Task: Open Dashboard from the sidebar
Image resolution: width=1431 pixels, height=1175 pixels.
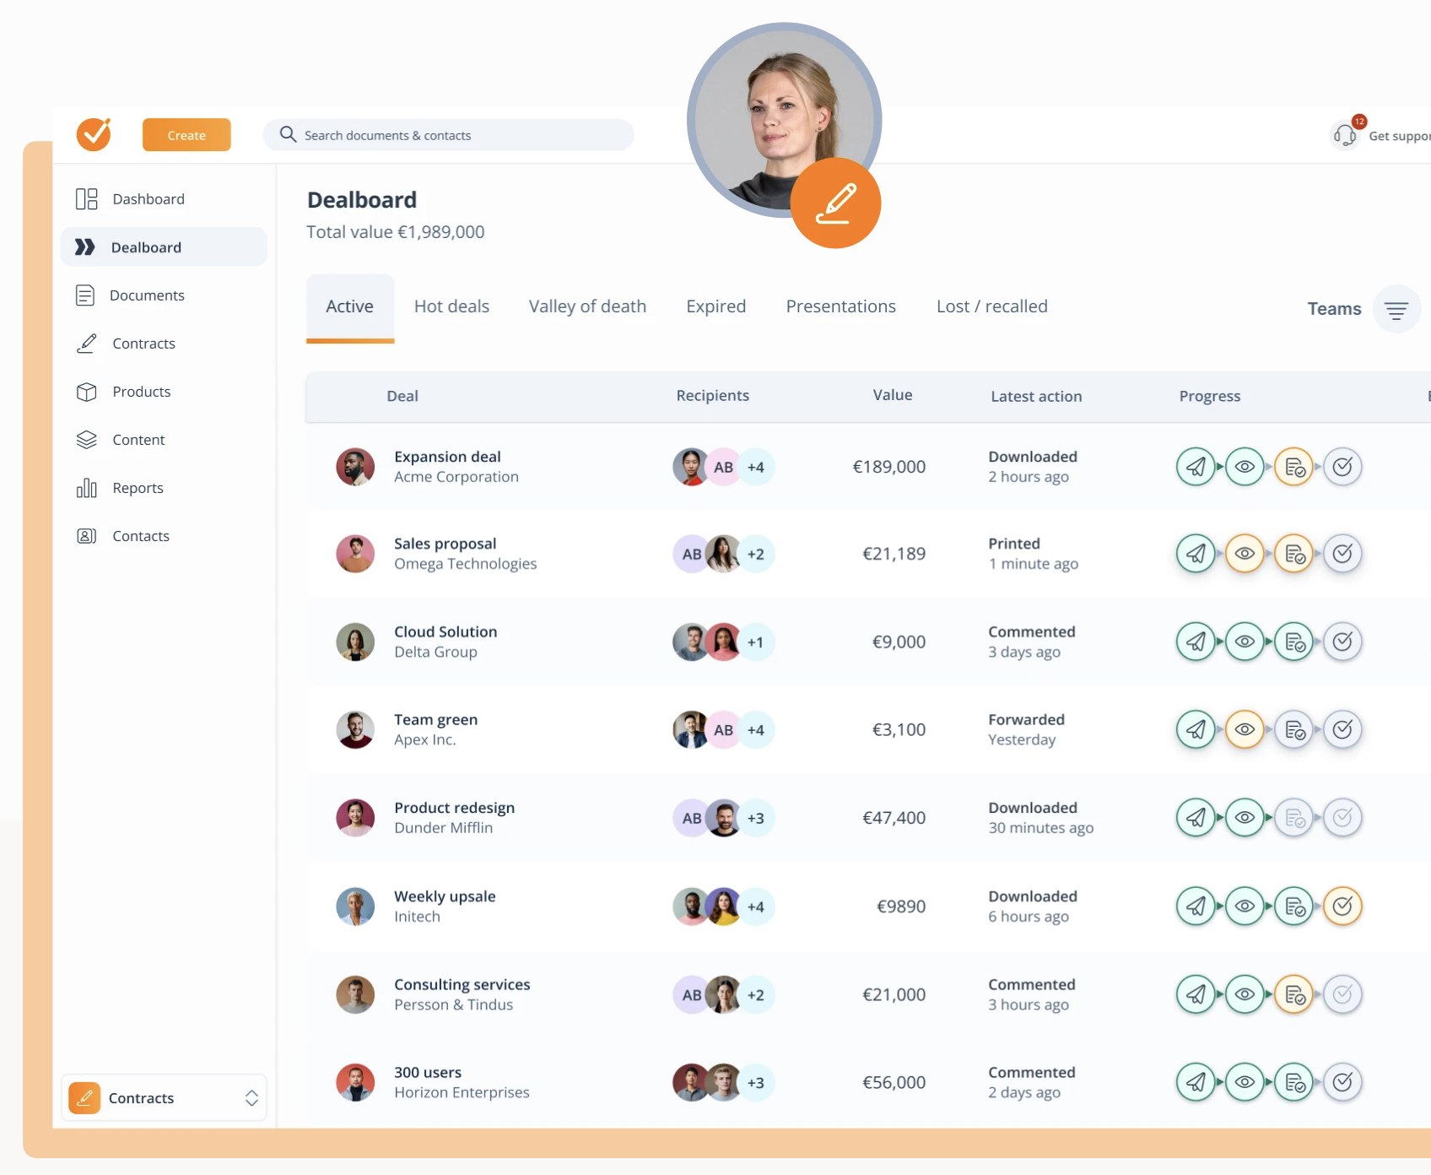Action: pos(148,199)
